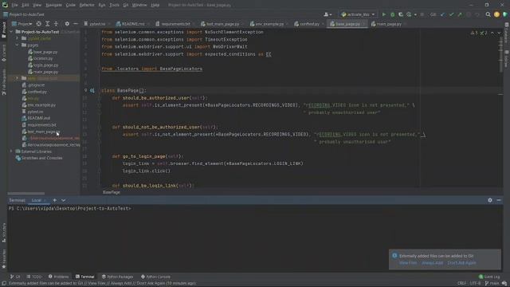
Task: Go to next highlighted error arrow
Action: 499,33
